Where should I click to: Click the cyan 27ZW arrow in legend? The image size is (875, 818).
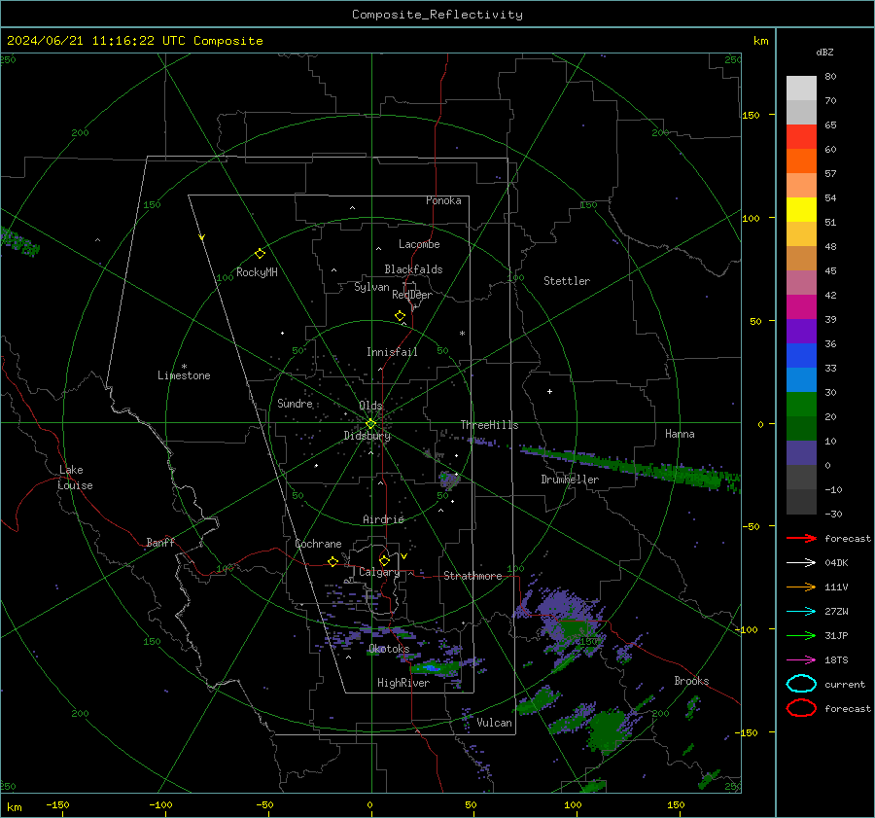(801, 612)
